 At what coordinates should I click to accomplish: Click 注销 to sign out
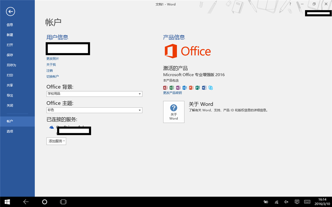point(50,71)
